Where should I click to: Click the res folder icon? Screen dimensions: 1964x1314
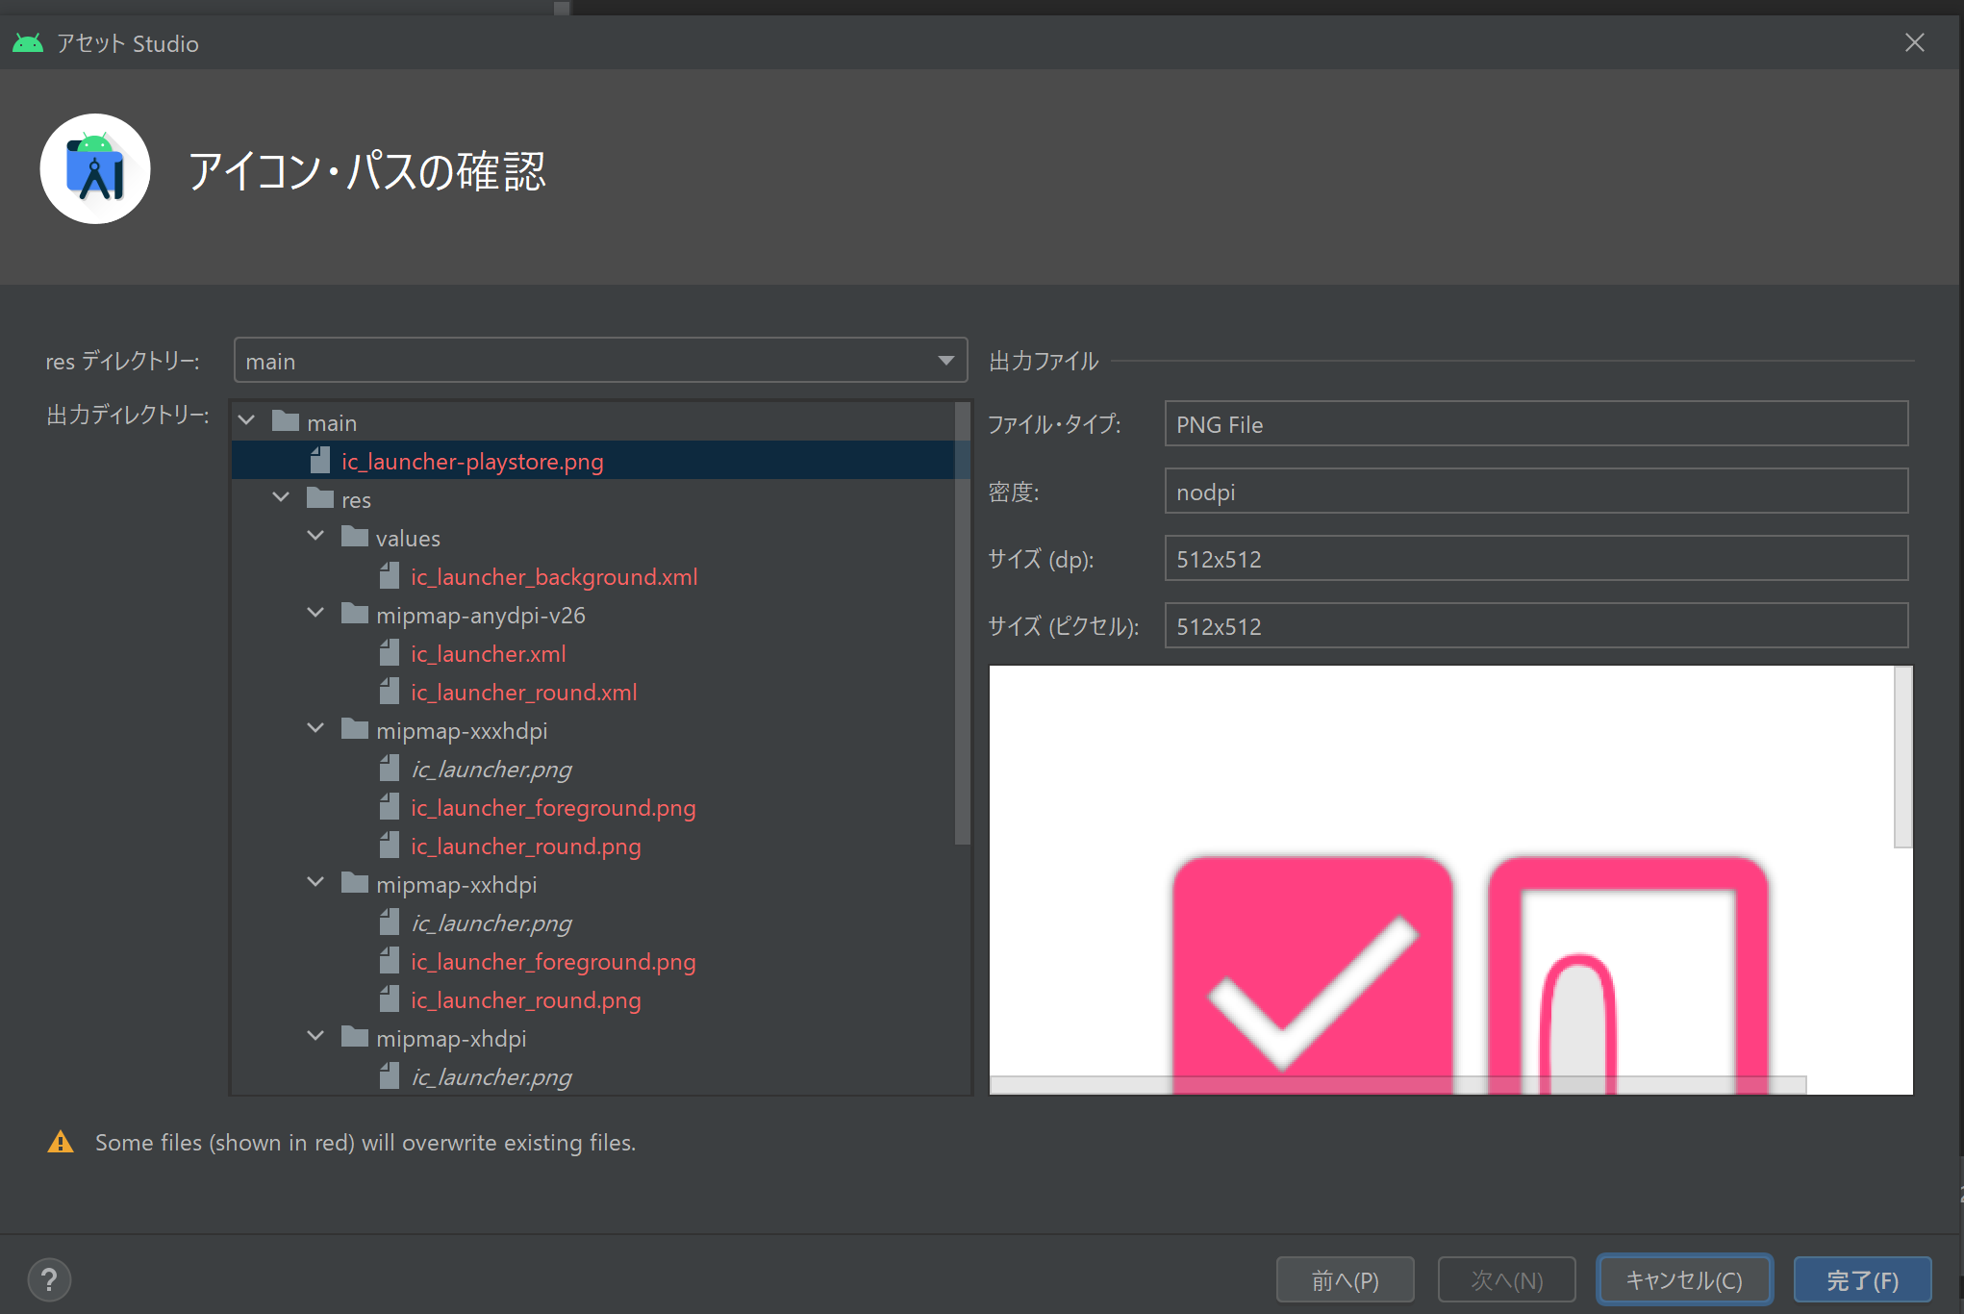pyautogui.click(x=320, y=498)
